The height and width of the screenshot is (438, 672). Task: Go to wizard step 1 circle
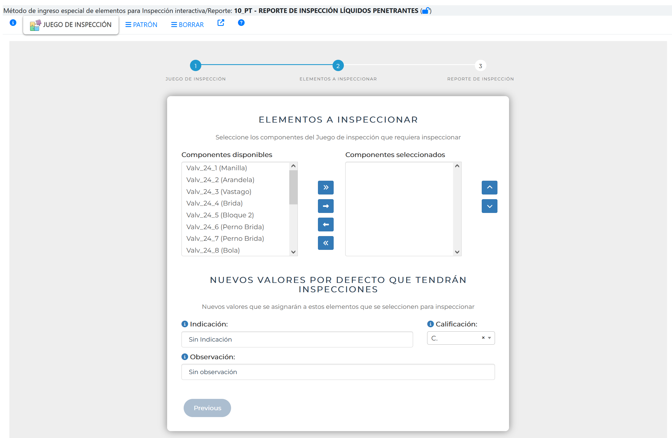tap(196, 66)
